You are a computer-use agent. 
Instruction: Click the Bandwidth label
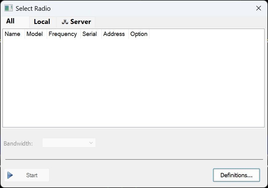(18, 143)
